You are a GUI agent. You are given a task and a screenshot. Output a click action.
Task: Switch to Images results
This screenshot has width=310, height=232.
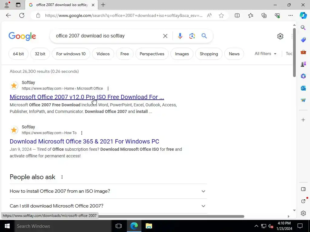182,54
